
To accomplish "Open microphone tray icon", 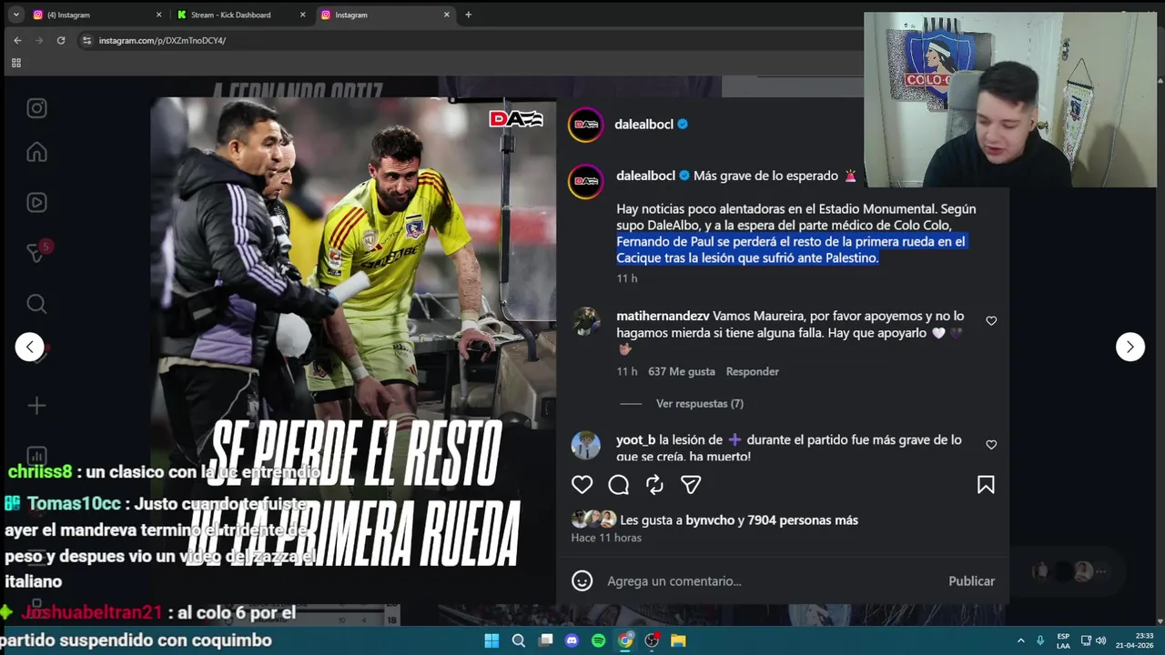I will pos(1040,640).
